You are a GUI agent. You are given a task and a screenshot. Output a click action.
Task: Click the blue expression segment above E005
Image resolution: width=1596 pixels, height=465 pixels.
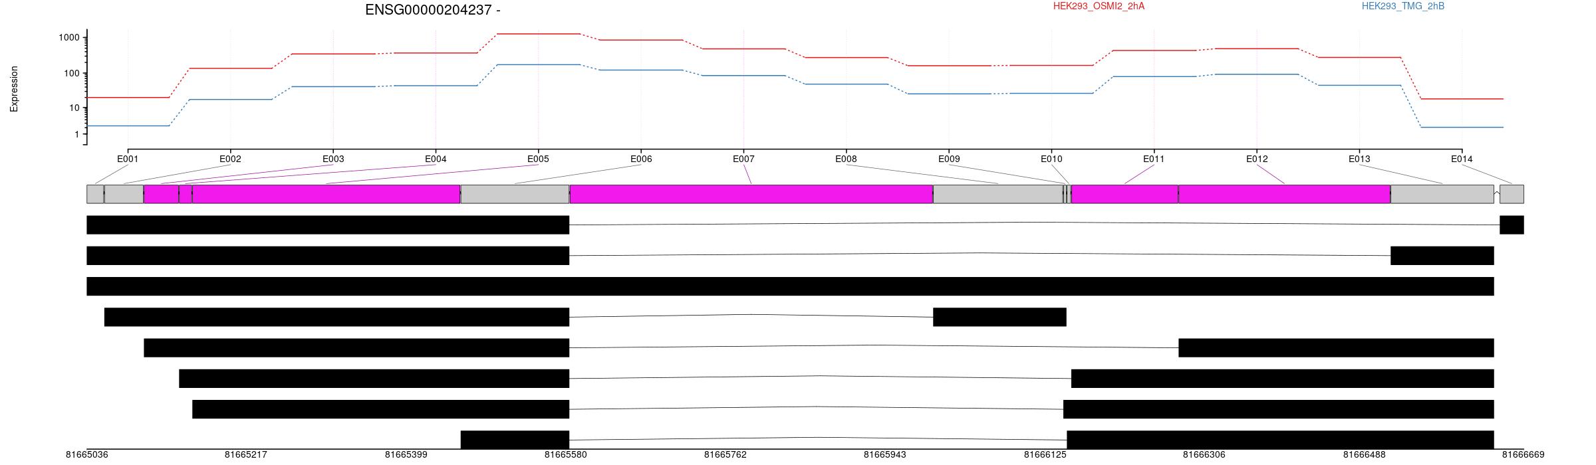click(x=538, y=64)
